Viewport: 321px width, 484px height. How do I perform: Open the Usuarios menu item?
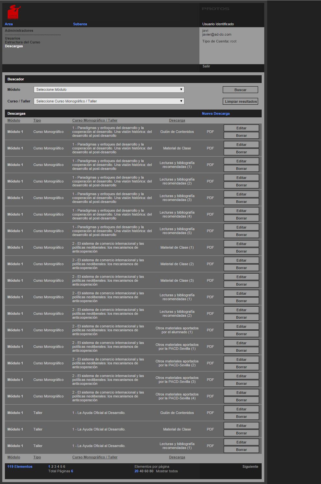click(x=12, y=38)
